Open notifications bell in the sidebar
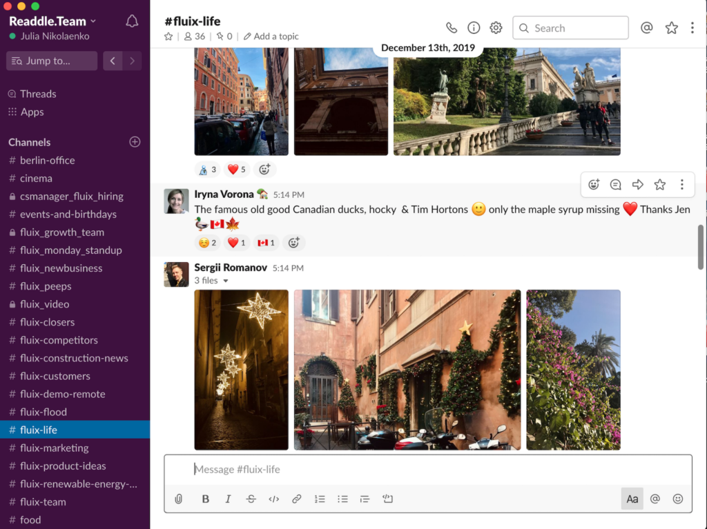 coord(132,21)
